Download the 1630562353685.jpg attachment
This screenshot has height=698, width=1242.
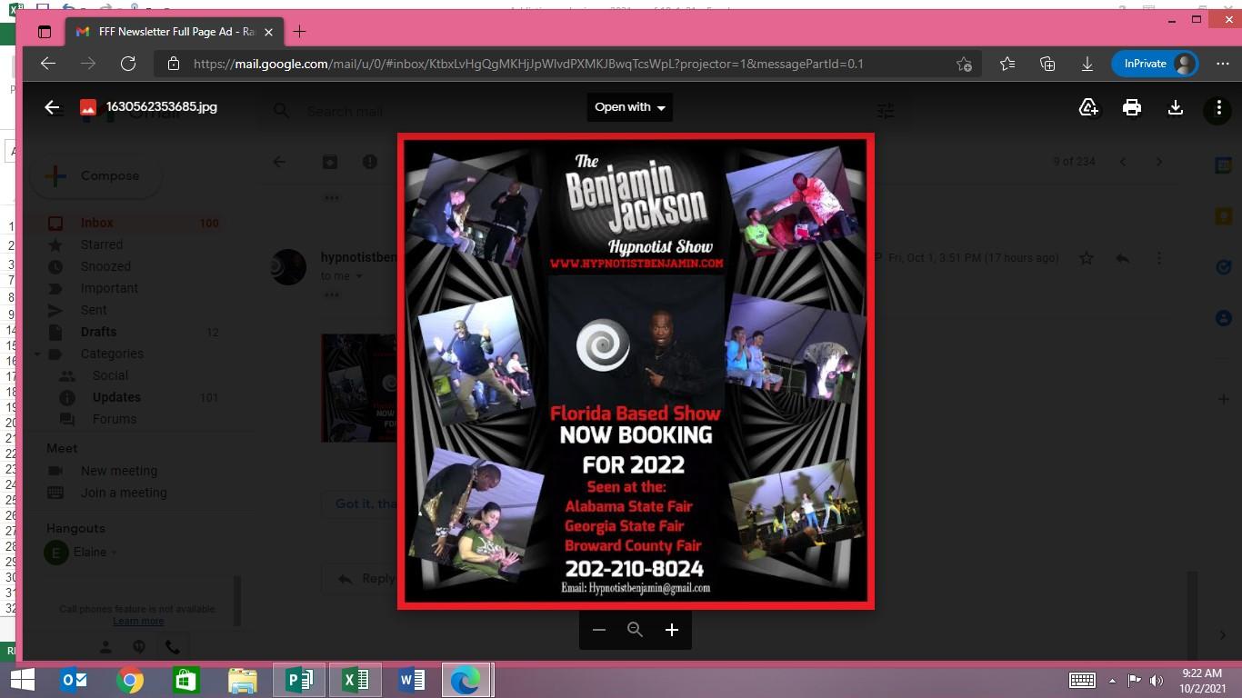pos(1176,107)
